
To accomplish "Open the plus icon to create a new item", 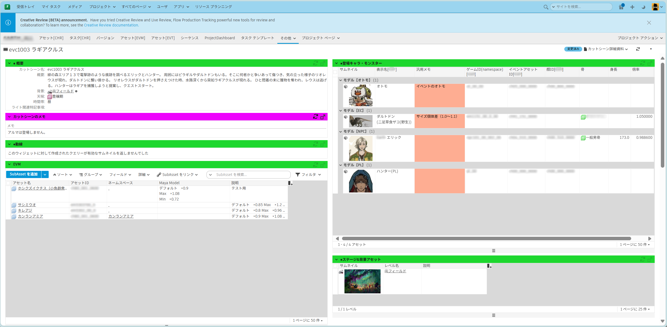I will (x=632, y=7).
